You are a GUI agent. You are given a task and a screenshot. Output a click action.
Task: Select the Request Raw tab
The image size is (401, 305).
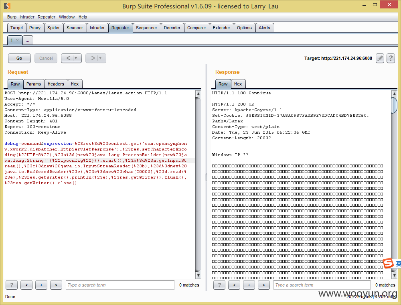point(15,84)
